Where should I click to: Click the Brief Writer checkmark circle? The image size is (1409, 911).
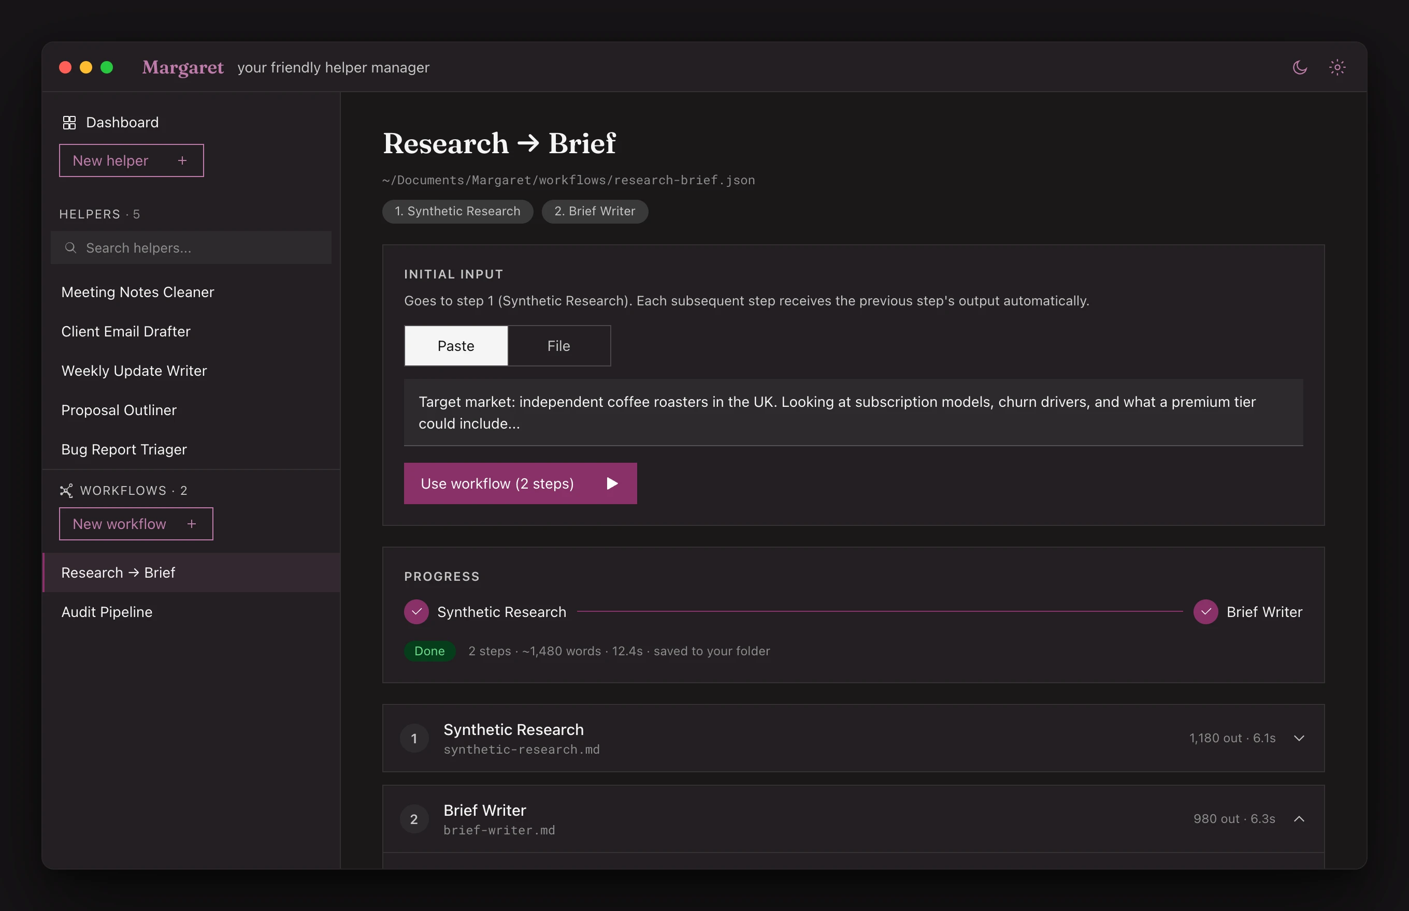pyautogui.click(x=1205, y=612)
